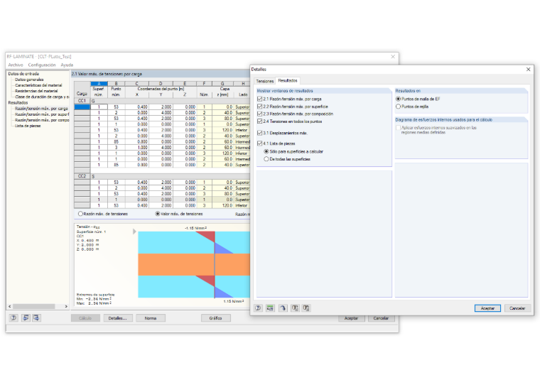Click the CC2 load case row header
This screenshot has height=385, width=540.
tap(82, 176)
